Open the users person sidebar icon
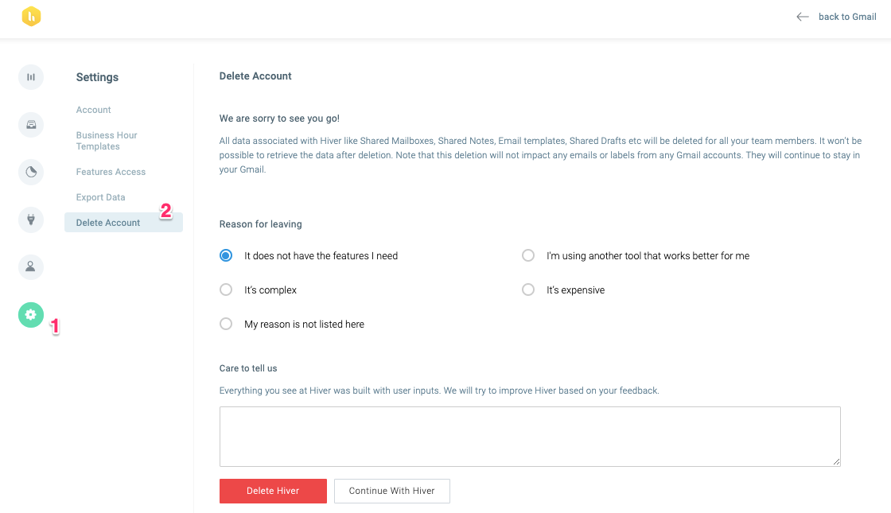Image resolution: width=891 pixels, height=513 pixels. pos(31,267)
